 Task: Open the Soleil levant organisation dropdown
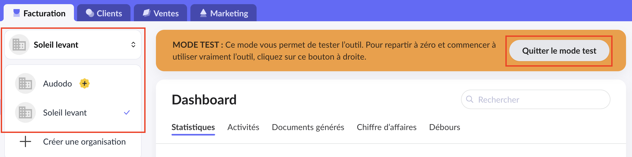tap(73, 45)
